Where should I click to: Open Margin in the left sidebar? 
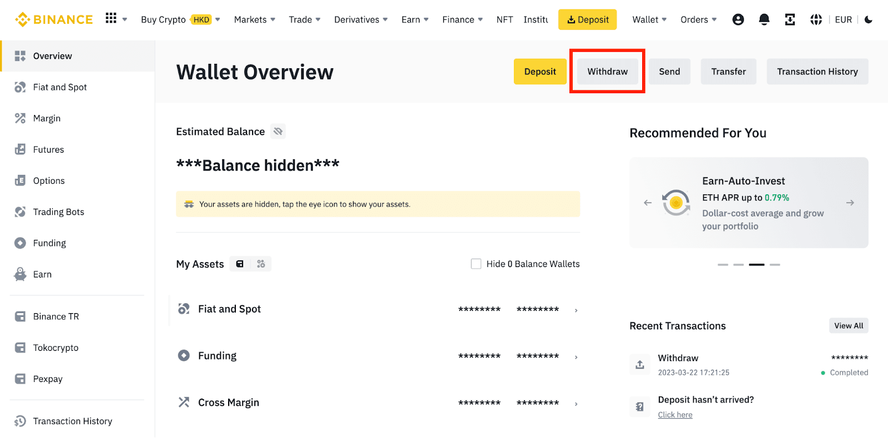(47, 118)
